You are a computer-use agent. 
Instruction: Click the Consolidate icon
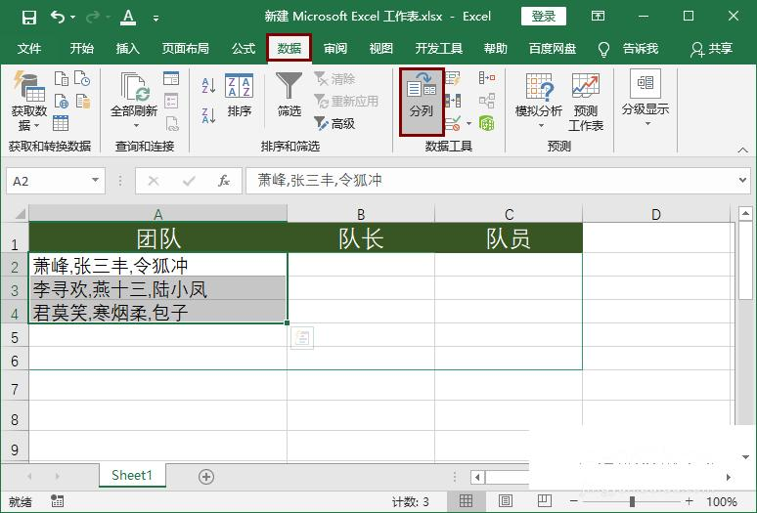[x=487, y=78]
